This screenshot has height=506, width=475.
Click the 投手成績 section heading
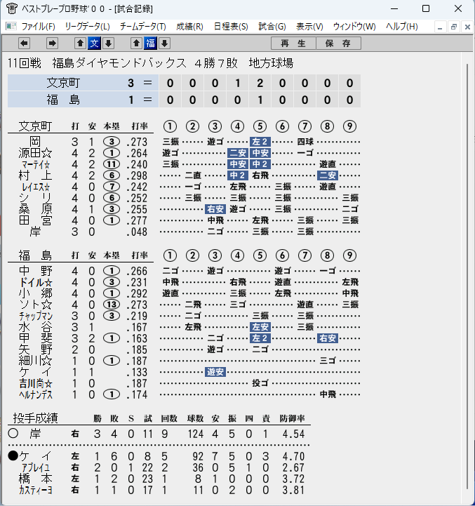click(36, 418)
